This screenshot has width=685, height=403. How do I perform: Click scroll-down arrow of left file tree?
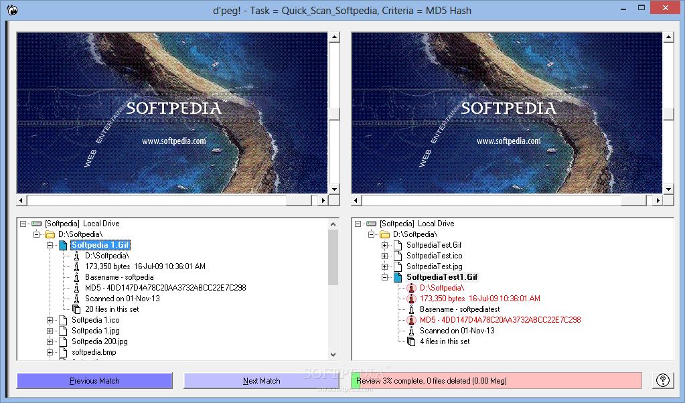click(x=333, y=355)
